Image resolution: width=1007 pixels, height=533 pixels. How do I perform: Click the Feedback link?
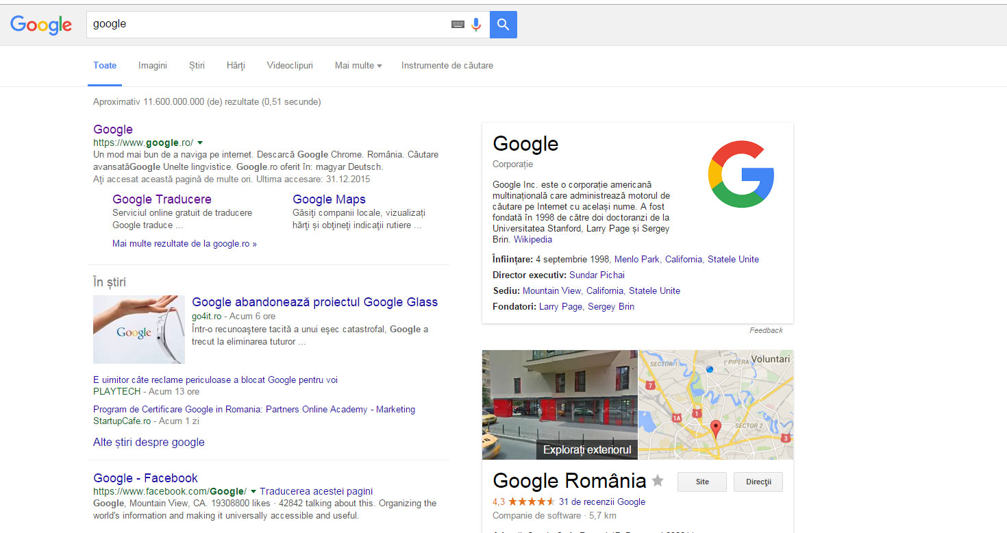(x=766, y=330)
